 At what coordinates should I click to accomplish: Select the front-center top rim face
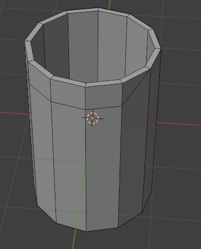coord(103,83)
